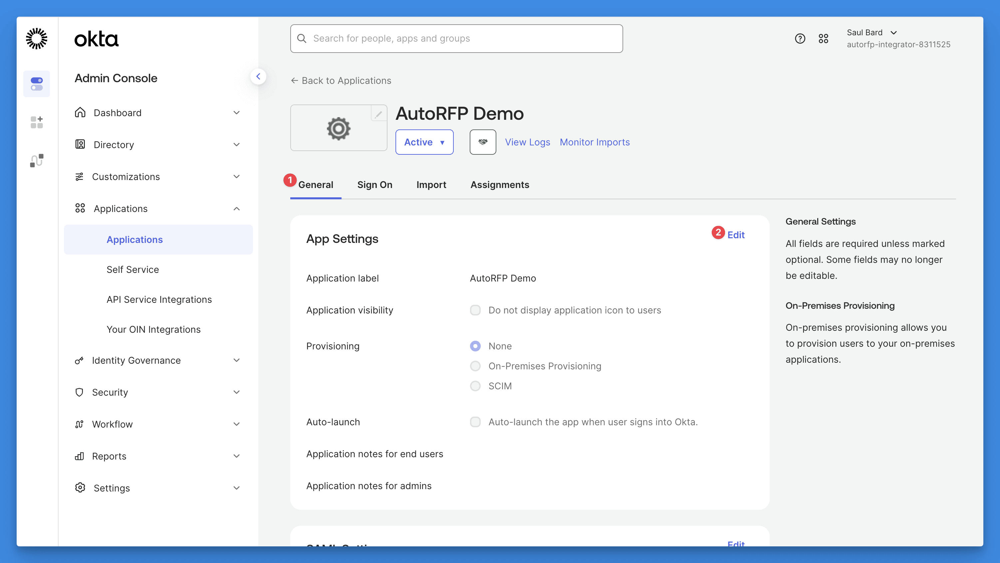Image resolution: width=1000 pixels, height=563 pixels.
Task: Select the SCIM provisioning radio button
Action: point(475,386)
